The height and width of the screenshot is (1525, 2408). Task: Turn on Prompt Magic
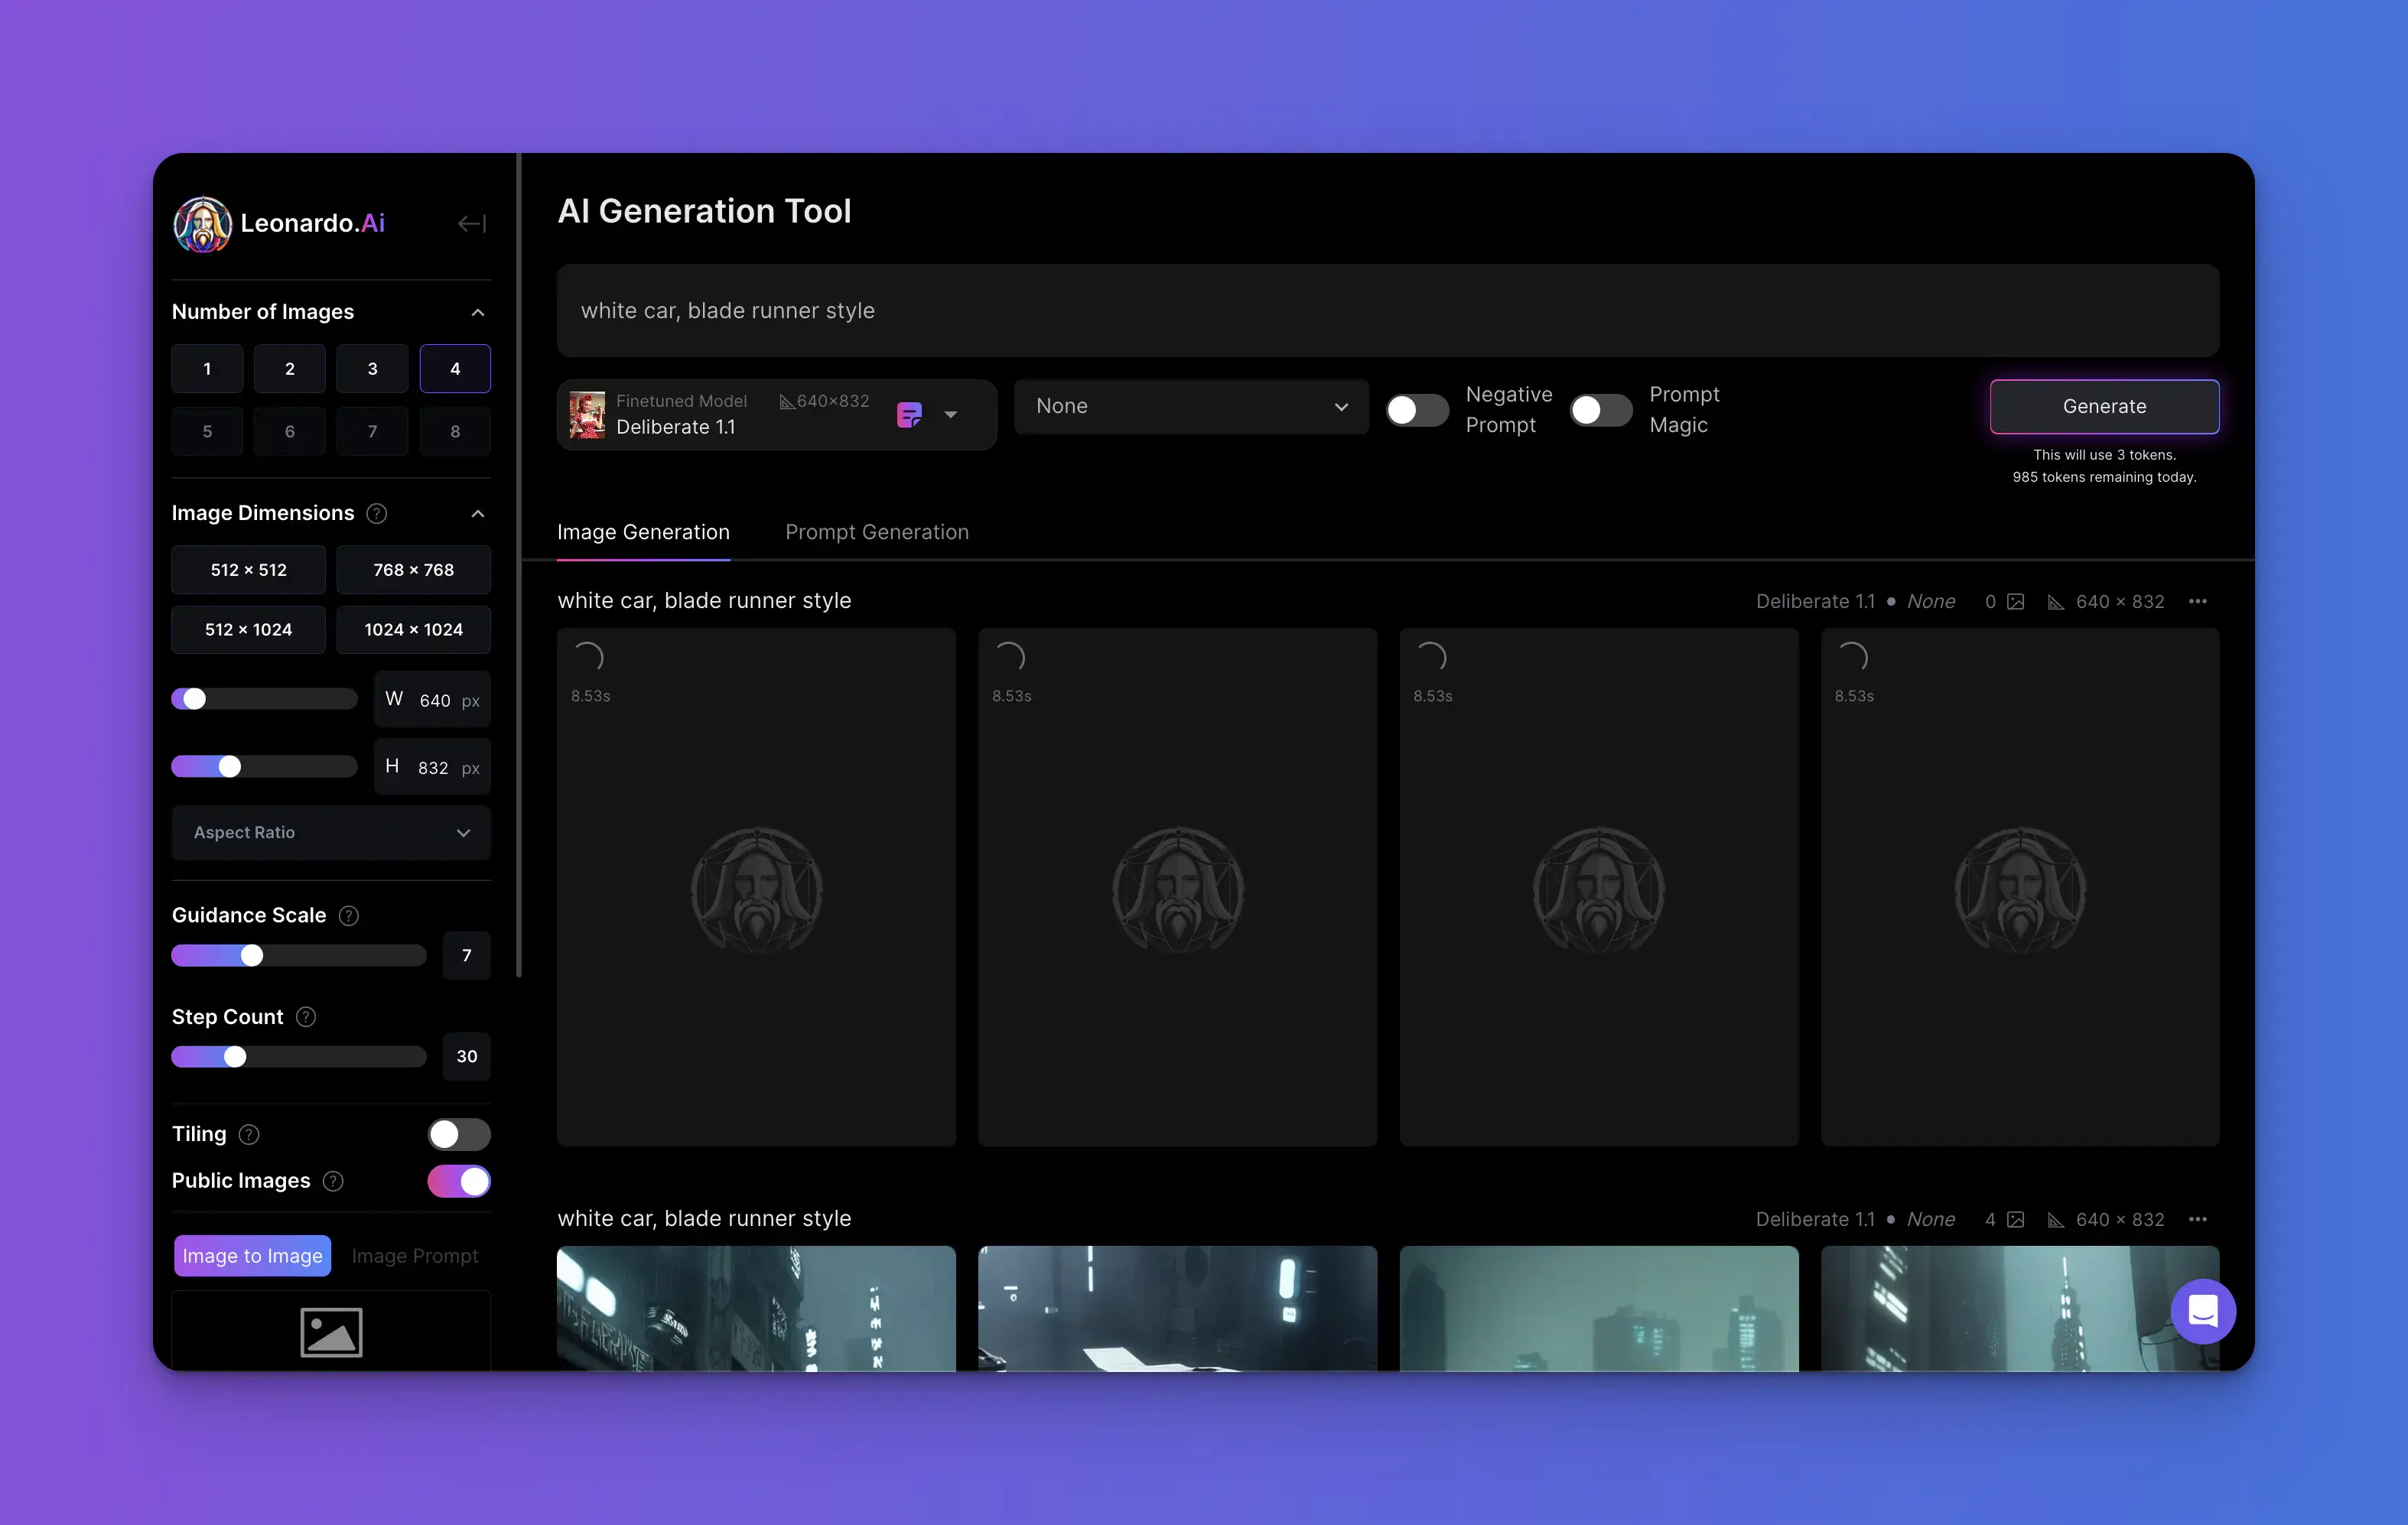tap(1600, 410)
